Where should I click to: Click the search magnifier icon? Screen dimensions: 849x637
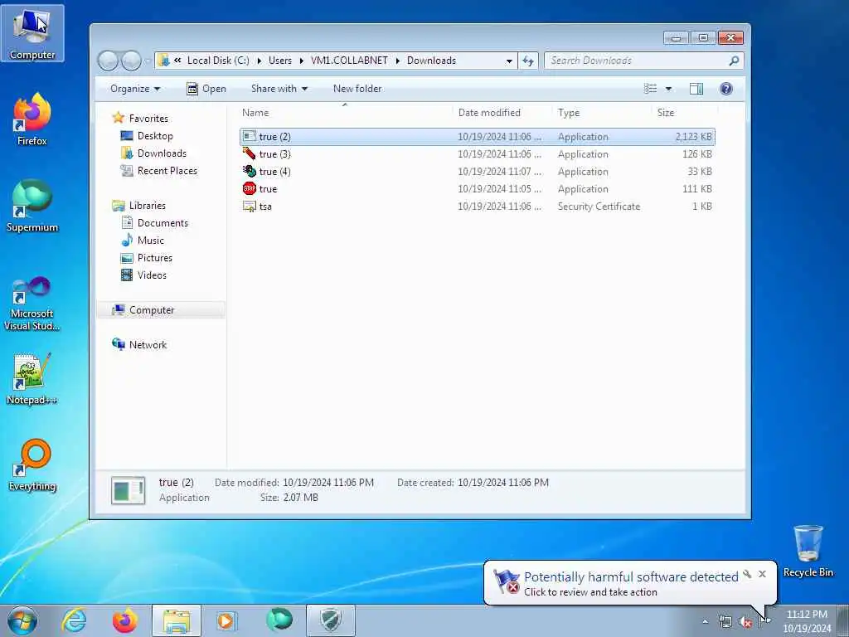(x=734, y=61)
